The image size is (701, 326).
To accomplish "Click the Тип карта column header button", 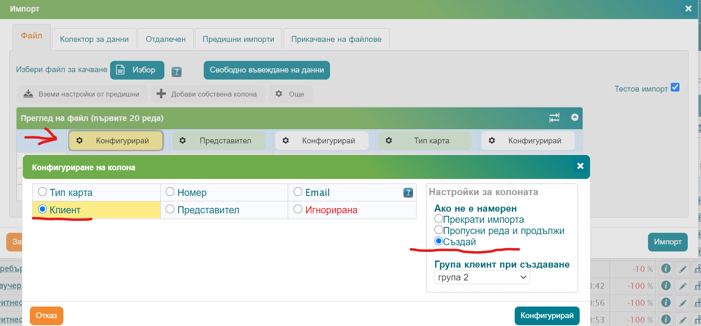I will coord(425,140).
